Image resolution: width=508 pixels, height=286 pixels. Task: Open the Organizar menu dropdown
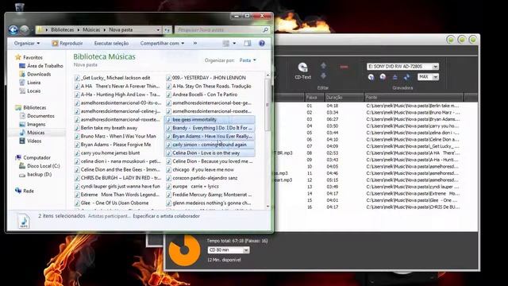point(27,43)
